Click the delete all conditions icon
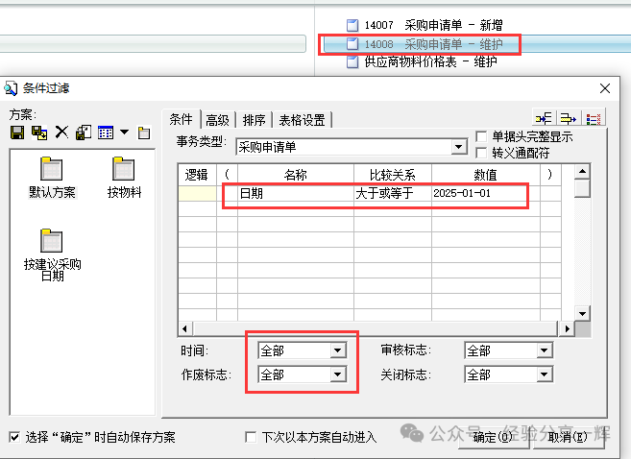Image resolution: width=631 pixels, height=459 pixels. pos(594,119)
